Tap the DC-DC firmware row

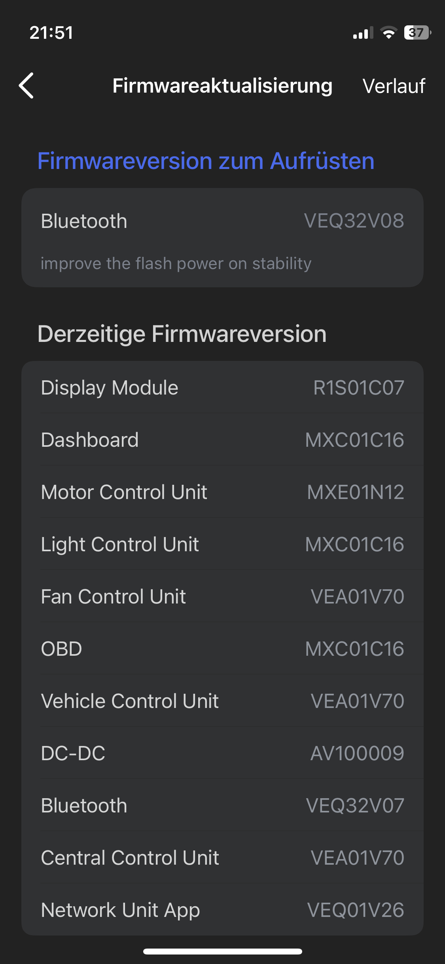coord(222,753)
